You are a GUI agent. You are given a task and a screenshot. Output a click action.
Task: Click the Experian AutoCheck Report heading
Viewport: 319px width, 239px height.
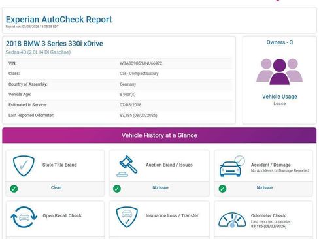coord(59,20)
